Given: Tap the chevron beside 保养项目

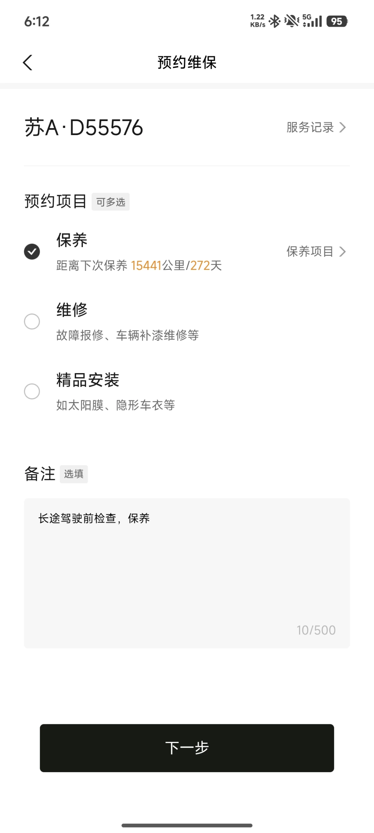Looking at the screenshot, I should tap(342, 252).
